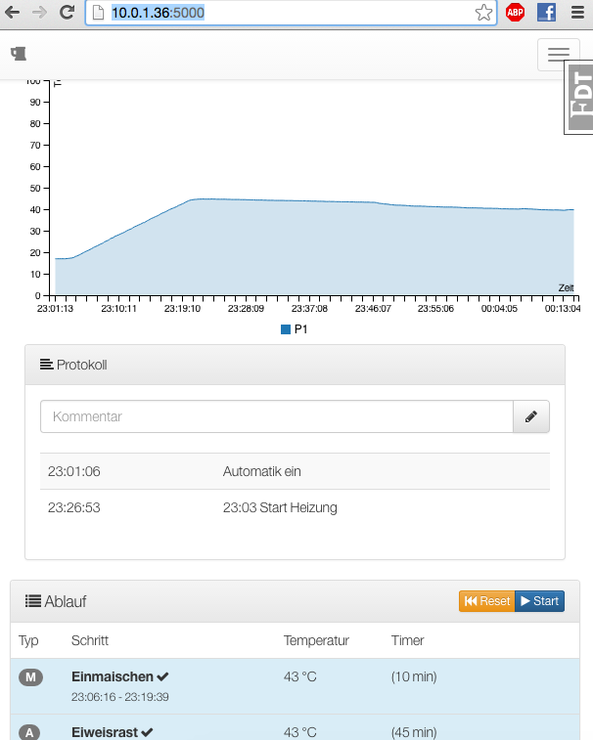593x740 pixels.
Task: Submit comment with pencil icon button
Action: tap(531, 416)
